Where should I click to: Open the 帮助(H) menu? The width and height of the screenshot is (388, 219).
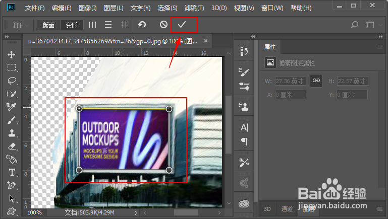point(301,8)
